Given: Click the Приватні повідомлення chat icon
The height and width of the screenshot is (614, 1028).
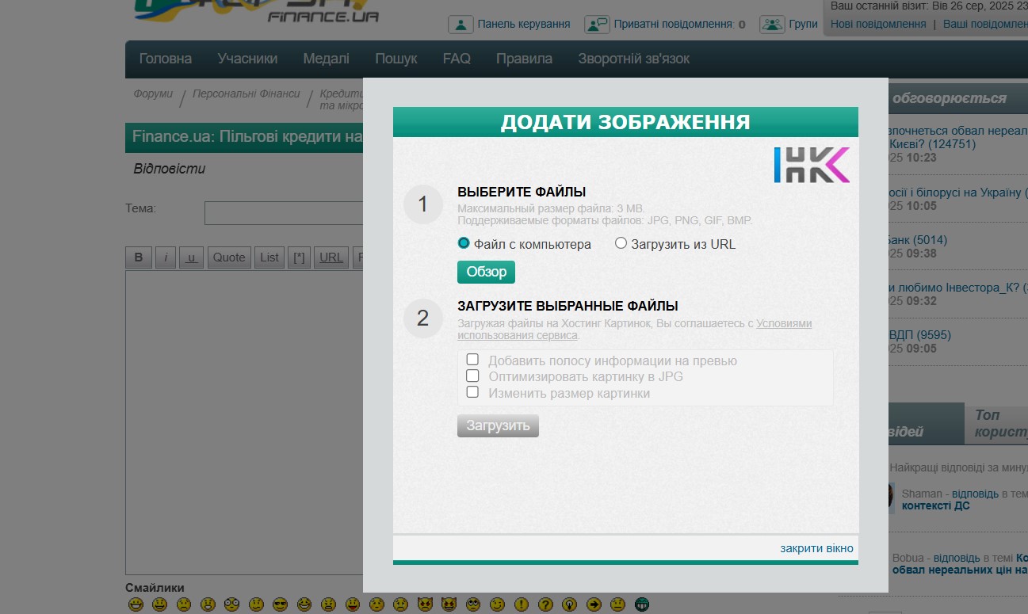Looking at the screenshot, I should (x=597, y=25).
